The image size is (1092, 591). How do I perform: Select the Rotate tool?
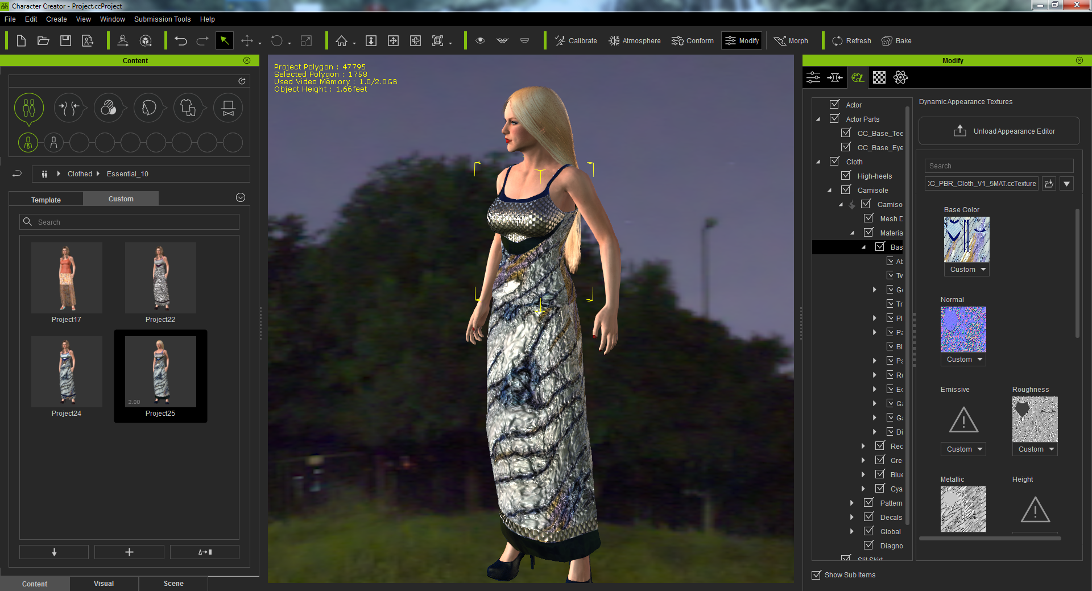pos(276,41)
